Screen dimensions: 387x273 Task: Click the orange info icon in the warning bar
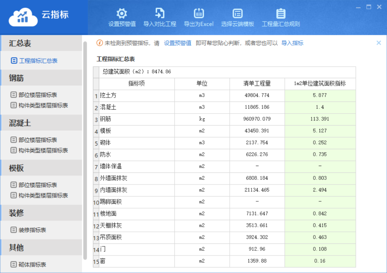(x=99, y=43)
